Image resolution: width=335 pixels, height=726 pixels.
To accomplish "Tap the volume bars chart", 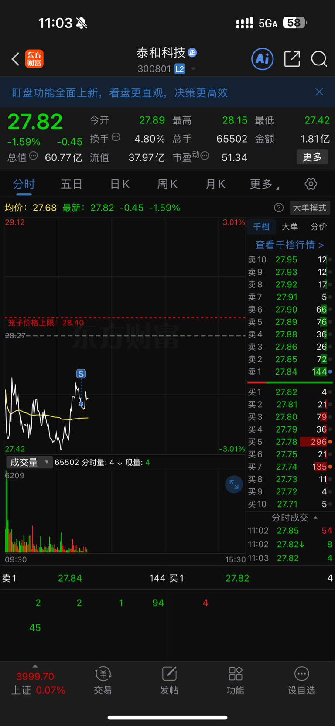I will click(x=125, y=511).
